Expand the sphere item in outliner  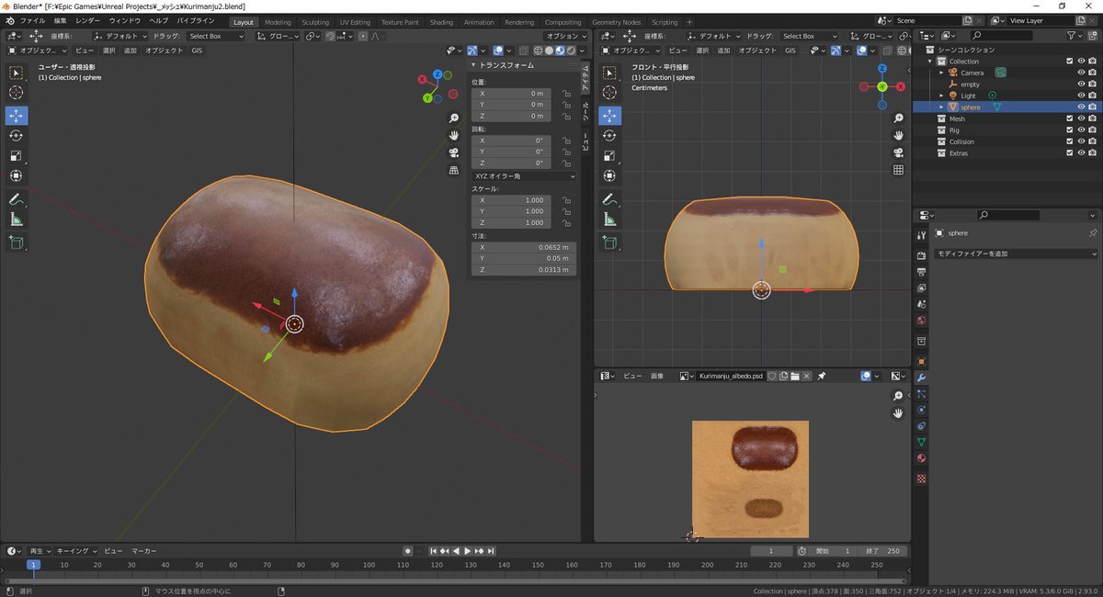941,107
